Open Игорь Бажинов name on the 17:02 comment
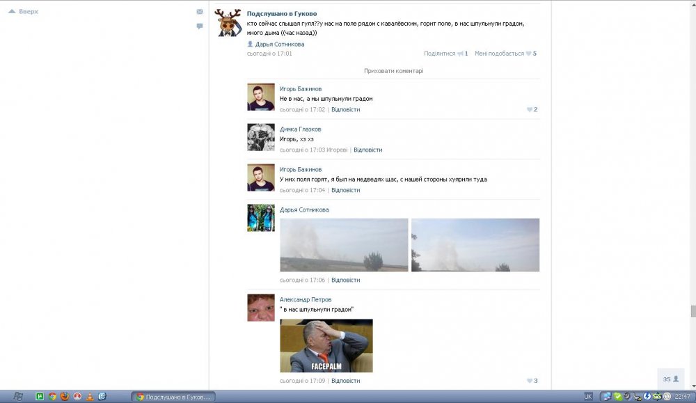The width and height of the screenshot is (696, 403). (x=301, y=89)
